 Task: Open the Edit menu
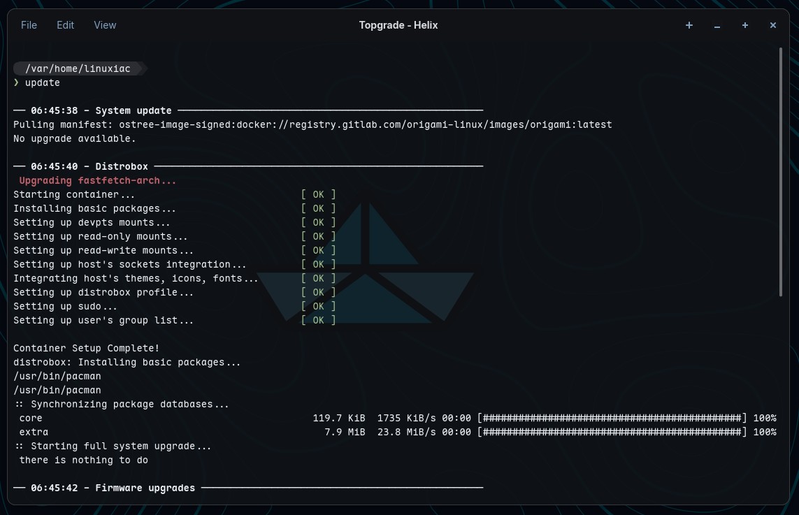(x=66, y=25)
